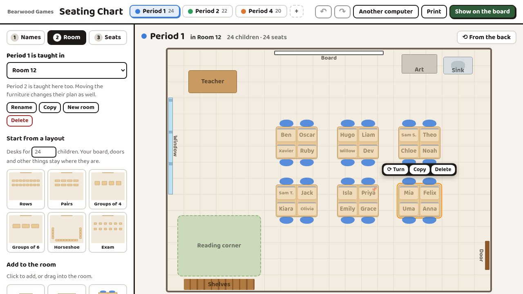Viewport: 523px width, 294px height.
Task: Go to step 3 Seats
Action: (x=108, y=37)
